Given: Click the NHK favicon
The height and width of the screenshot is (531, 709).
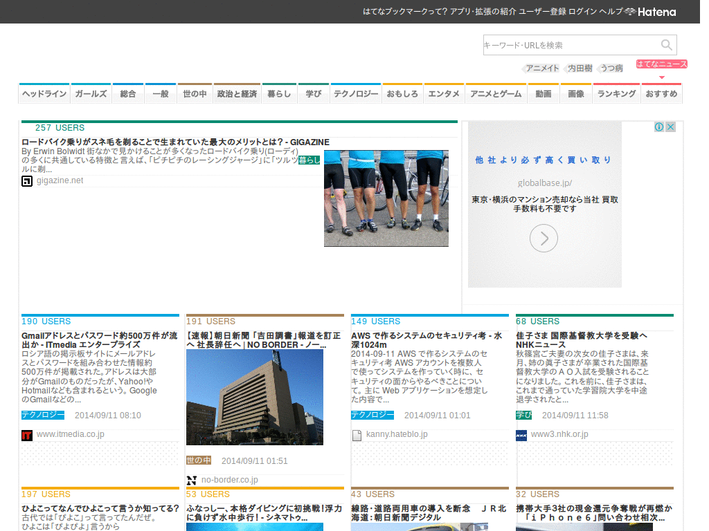Looking at the screenshot, I should click(x=521, y=436).
